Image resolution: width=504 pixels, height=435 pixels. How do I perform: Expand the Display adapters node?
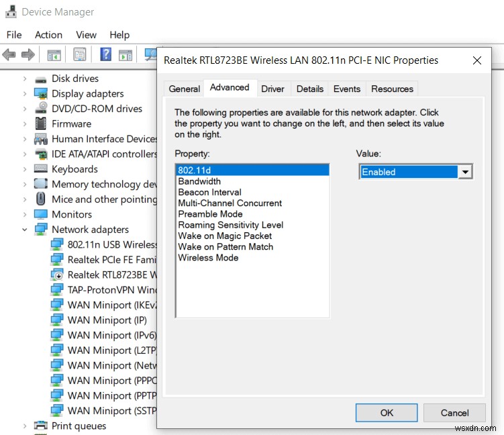(25, 93)
